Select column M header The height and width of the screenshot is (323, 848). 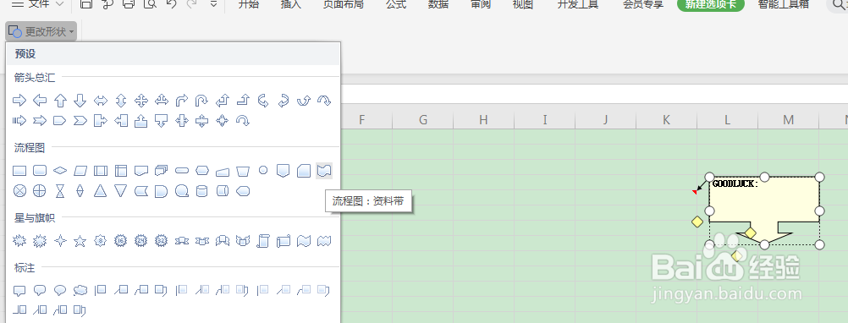click(x=789, y=119)
